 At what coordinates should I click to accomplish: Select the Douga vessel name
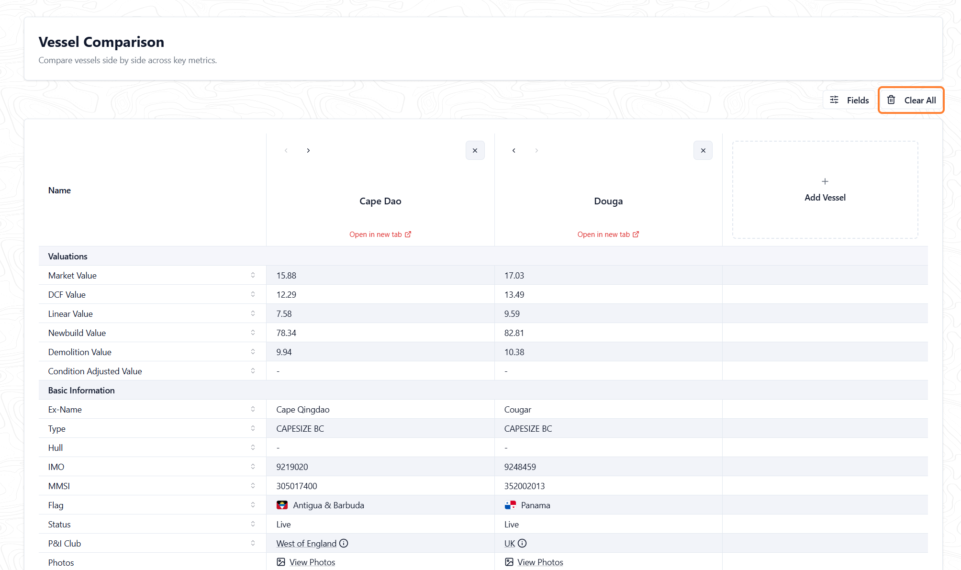tap(608, 201)
